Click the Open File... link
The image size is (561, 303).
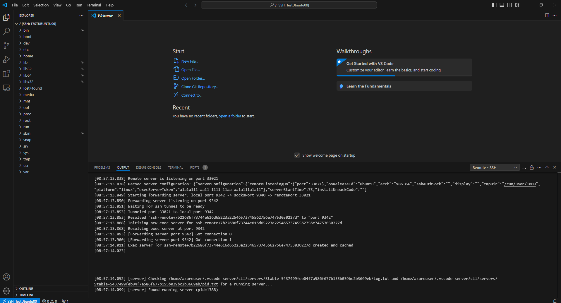click(x=191, y=70)
